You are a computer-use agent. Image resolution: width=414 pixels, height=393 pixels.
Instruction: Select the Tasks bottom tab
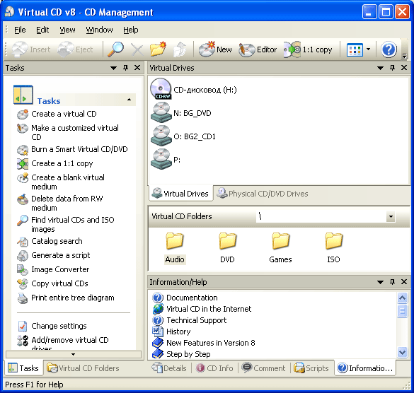[23, 368]
